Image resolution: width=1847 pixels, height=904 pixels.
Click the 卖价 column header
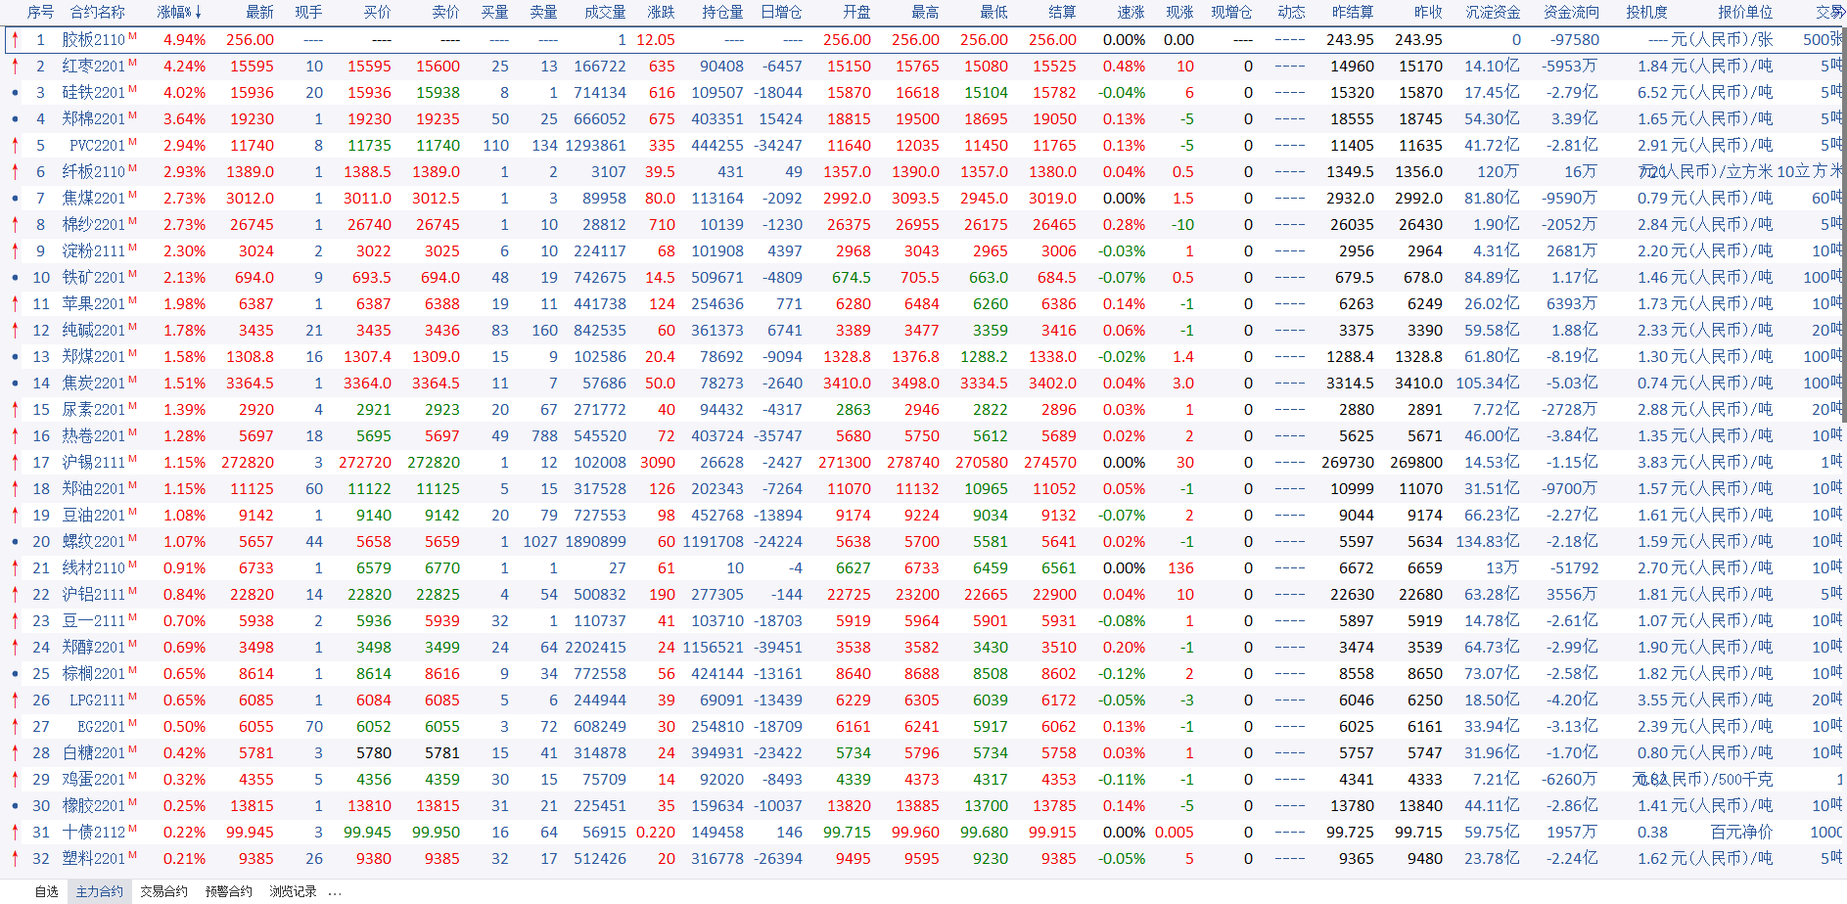click(x=445, y=13)
